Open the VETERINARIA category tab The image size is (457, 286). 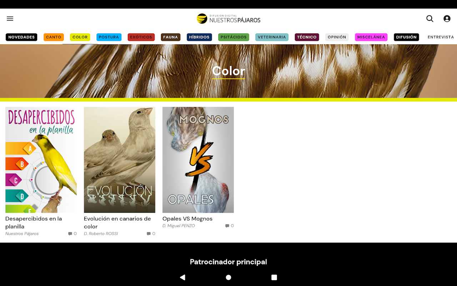click(272, 37)
